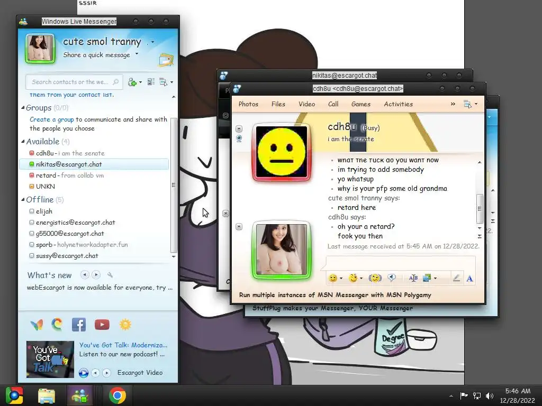Image resolution: width=542 pixels, height=406 pixels.
Task: Select nikitas@escargot.chat contact
Action: pos(94,164)
